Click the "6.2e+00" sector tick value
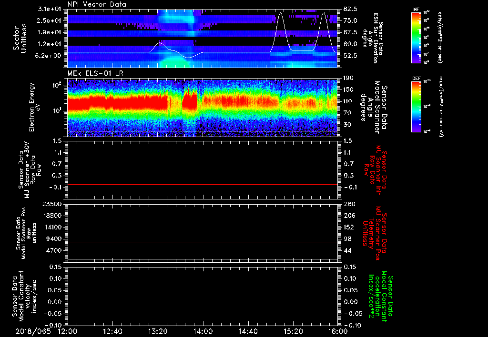This screenshot has width=488, height=337. click(49, 56)
